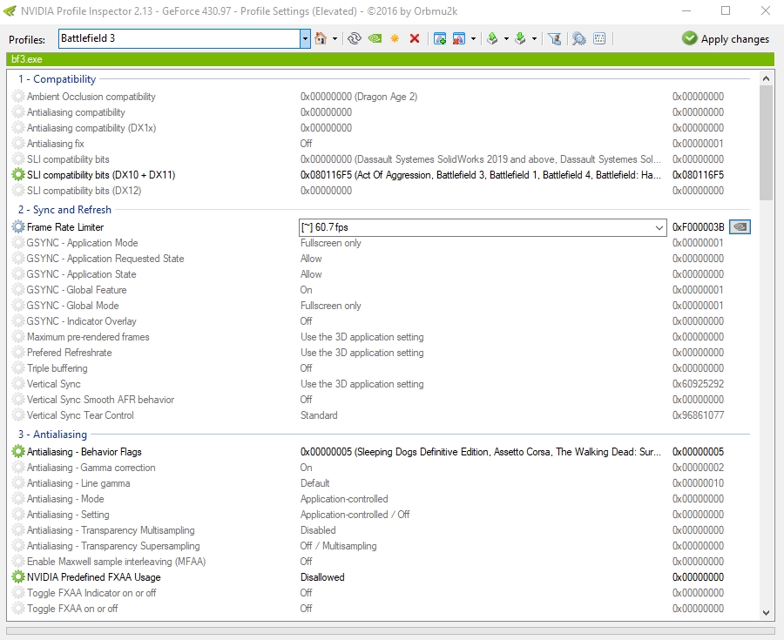Remove application from profile icon
The image size is (784, 640).
pos(459,38)
